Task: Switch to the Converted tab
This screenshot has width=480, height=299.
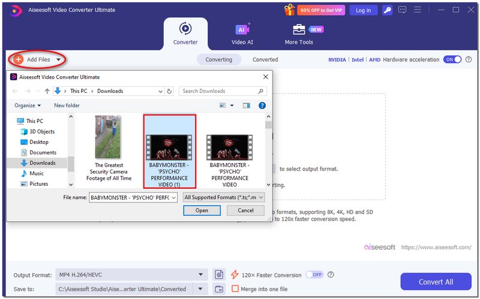Action: click(265, 60)
